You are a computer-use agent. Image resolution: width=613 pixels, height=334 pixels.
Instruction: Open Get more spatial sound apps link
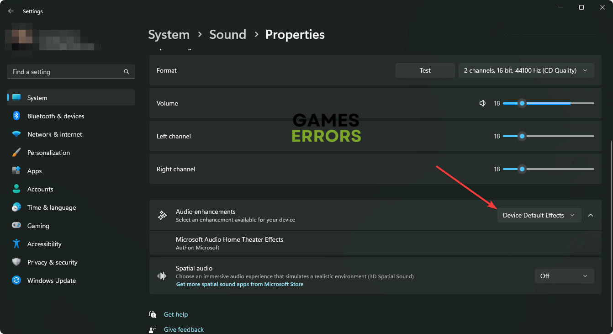(240, 284)
